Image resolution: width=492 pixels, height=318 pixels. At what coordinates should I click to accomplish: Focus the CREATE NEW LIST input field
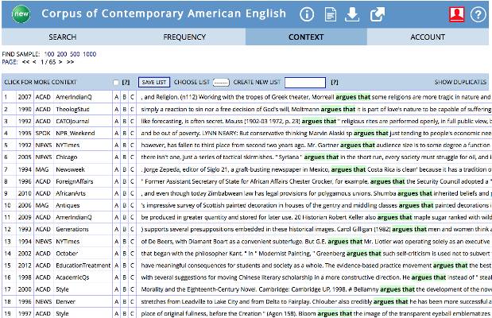coord(305,82)
